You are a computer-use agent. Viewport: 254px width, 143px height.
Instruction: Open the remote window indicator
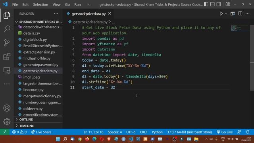[x=5, y=132]
